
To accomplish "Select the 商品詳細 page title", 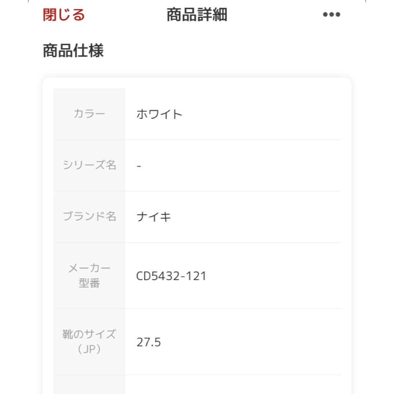I will (x=197, y=15).
